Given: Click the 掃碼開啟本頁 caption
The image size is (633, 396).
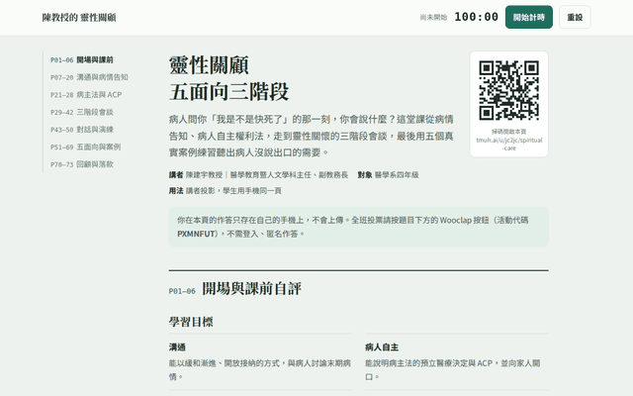Looking at the screenshot, I should tap(508, 132).
